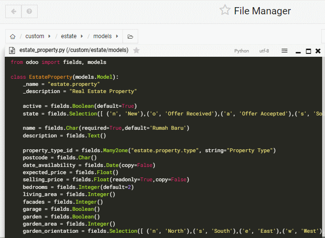Open the custom folder breadcrumb
The image size is (325, 238).
(x=35, y=36)
